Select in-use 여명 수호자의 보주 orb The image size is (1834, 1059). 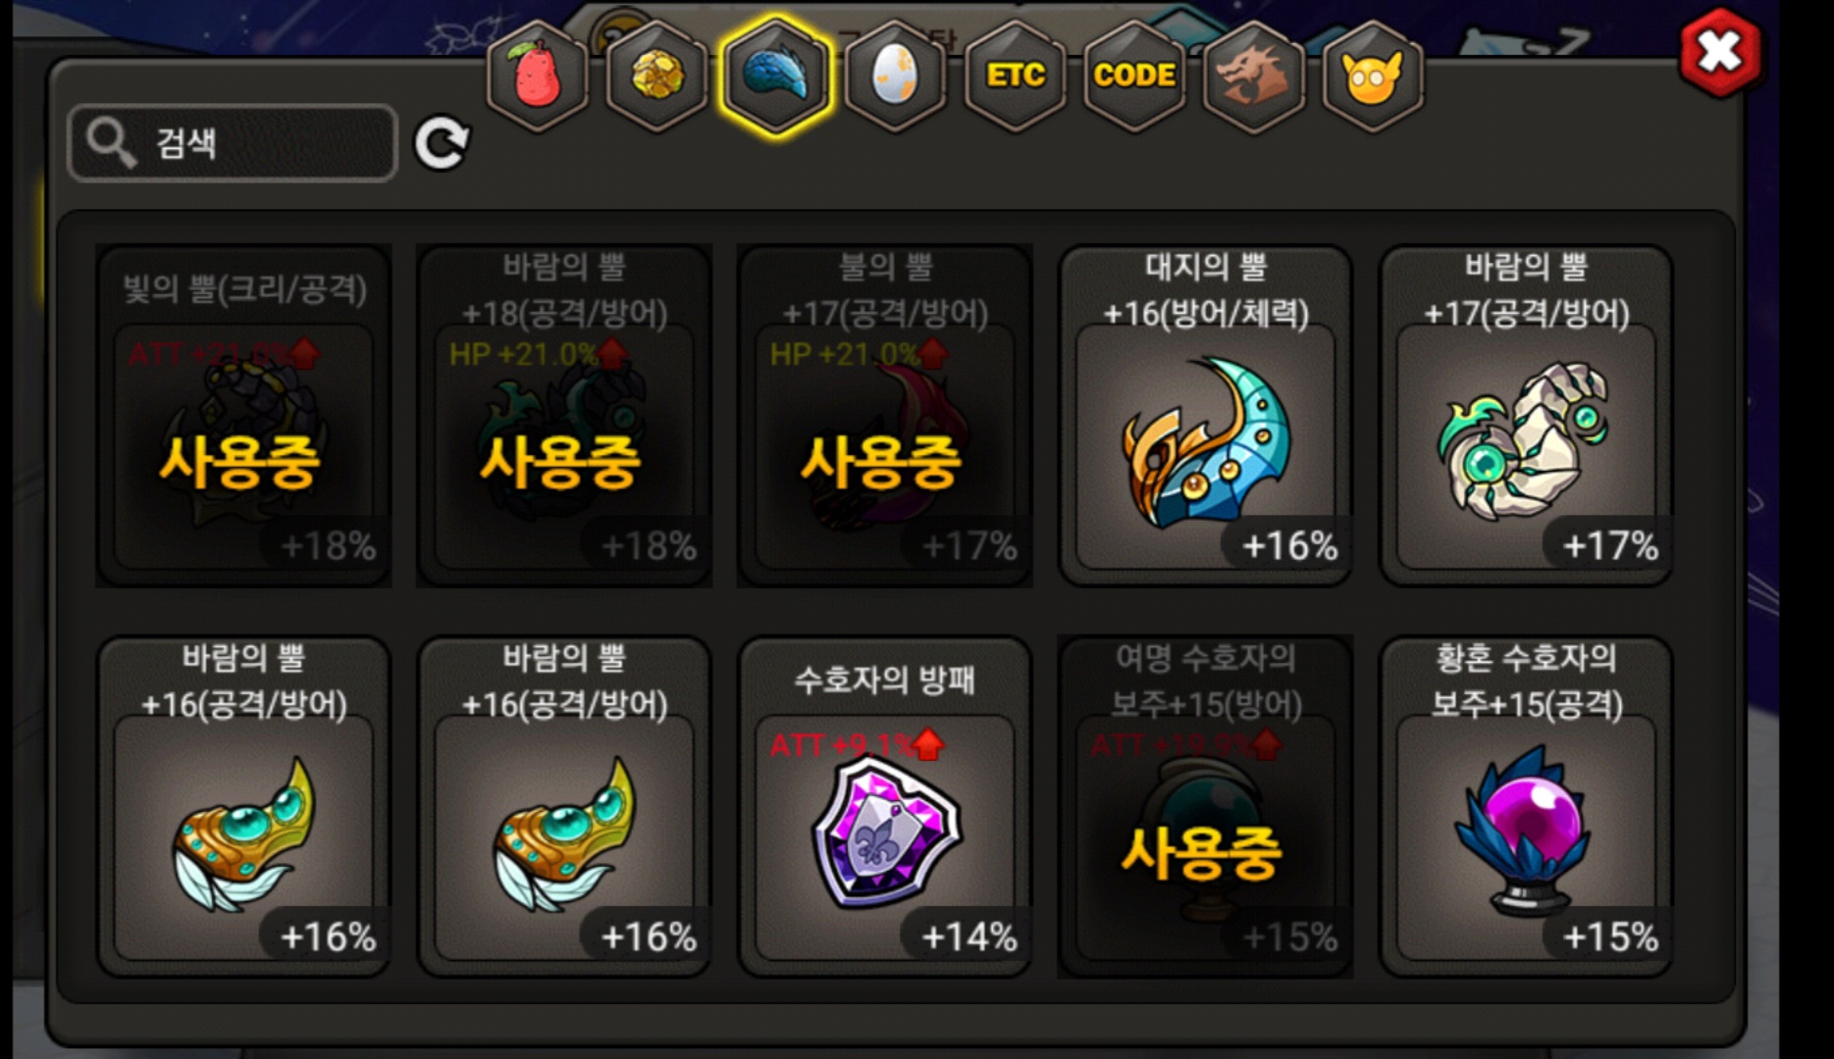tap(1206, 807)
